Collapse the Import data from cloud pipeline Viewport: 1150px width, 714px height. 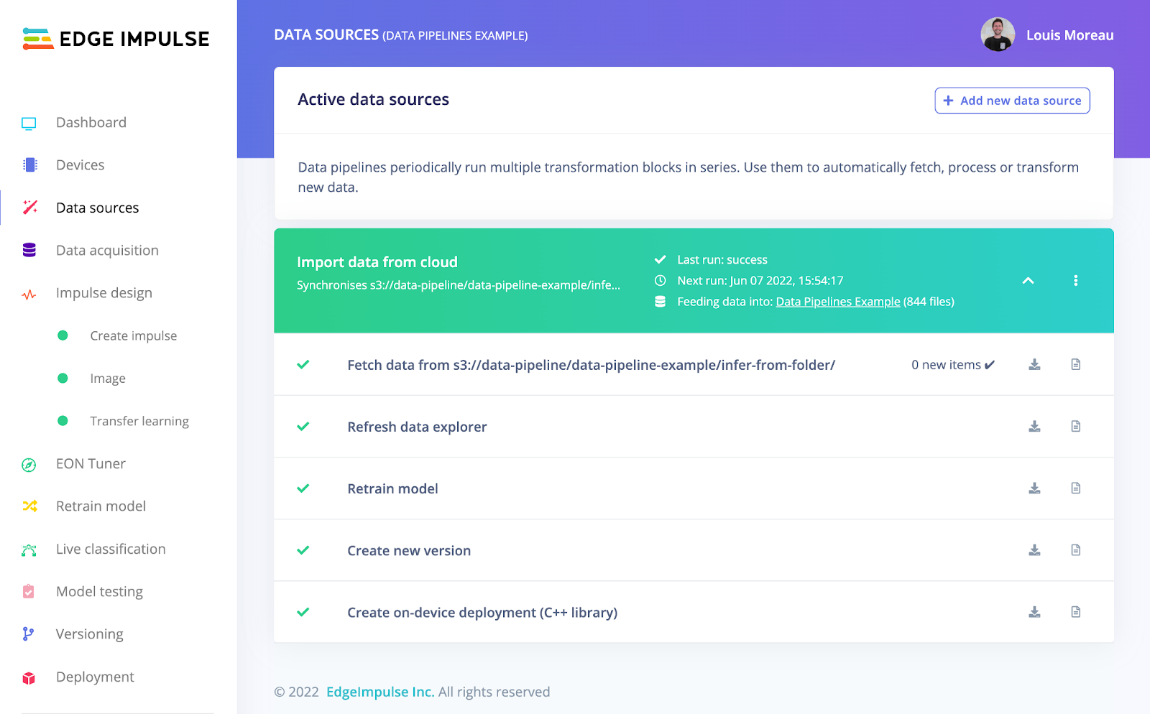(1028, 280)
